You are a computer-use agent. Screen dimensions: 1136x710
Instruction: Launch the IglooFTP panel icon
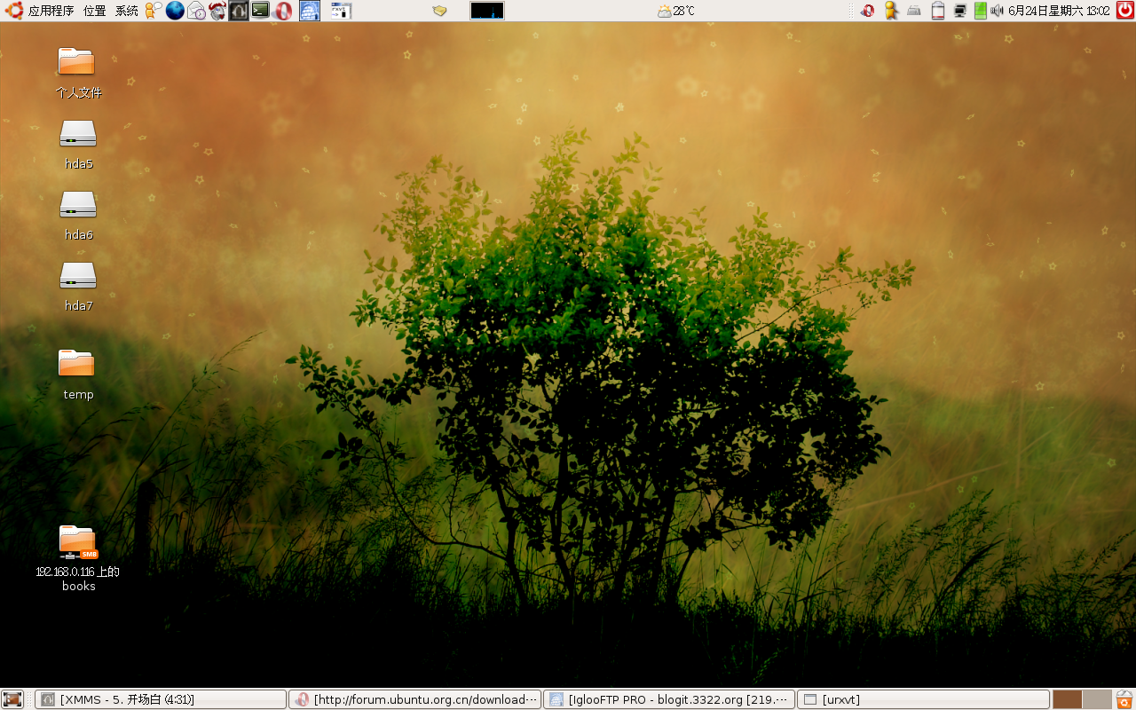309,11
